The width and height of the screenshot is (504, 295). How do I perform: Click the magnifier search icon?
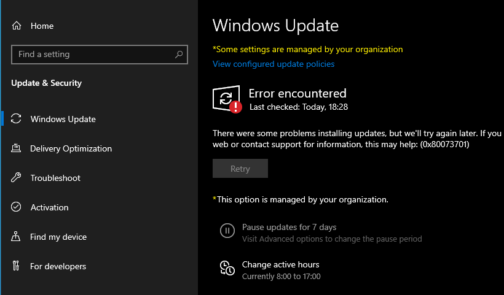(179, 55)
